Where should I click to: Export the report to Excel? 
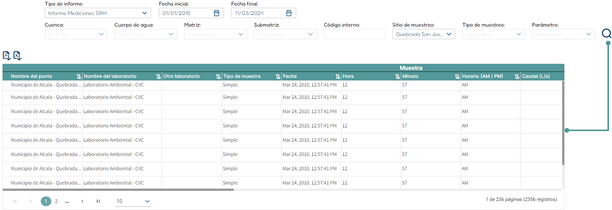point(17,56)
